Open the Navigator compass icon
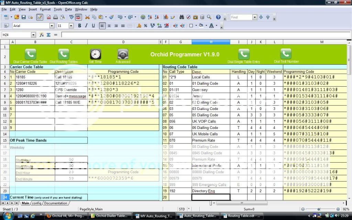The image size is (352, 220). coord(189,17)
